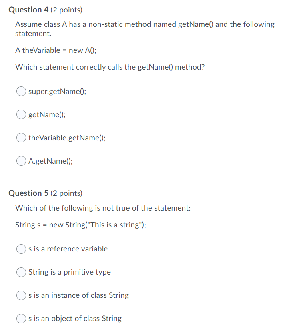The height and width of the screenshot is (327, 287).
Task: Click the circle next to 'String is a primitive type'
Action: [21, 272]
